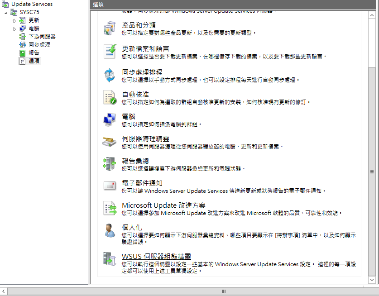Click the vertical scrollbar down arrow

point(372,280)
